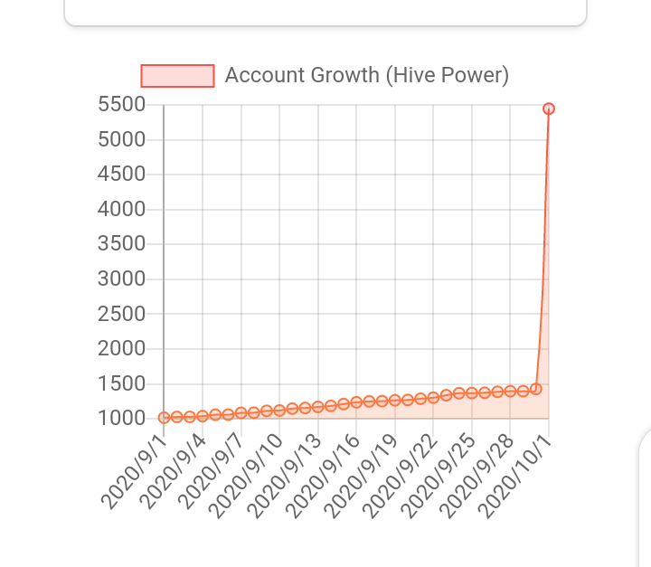Select the data point above 2020/9/22

[x=433, y=398]
